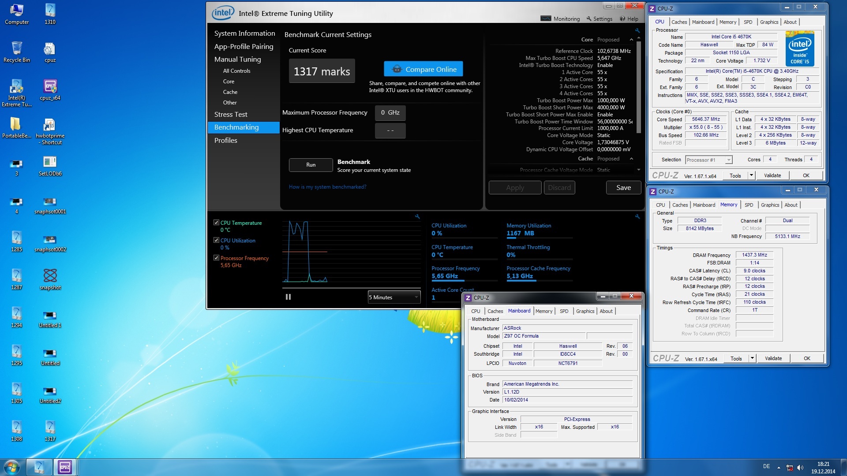The image size is (847, 476).
Task: Uncheck CPU Utilization graph checkbox
Action: point(216,240)
